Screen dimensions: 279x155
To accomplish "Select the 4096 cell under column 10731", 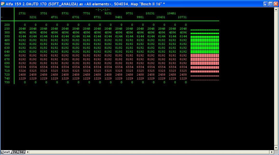I will (x=183, y=32).
